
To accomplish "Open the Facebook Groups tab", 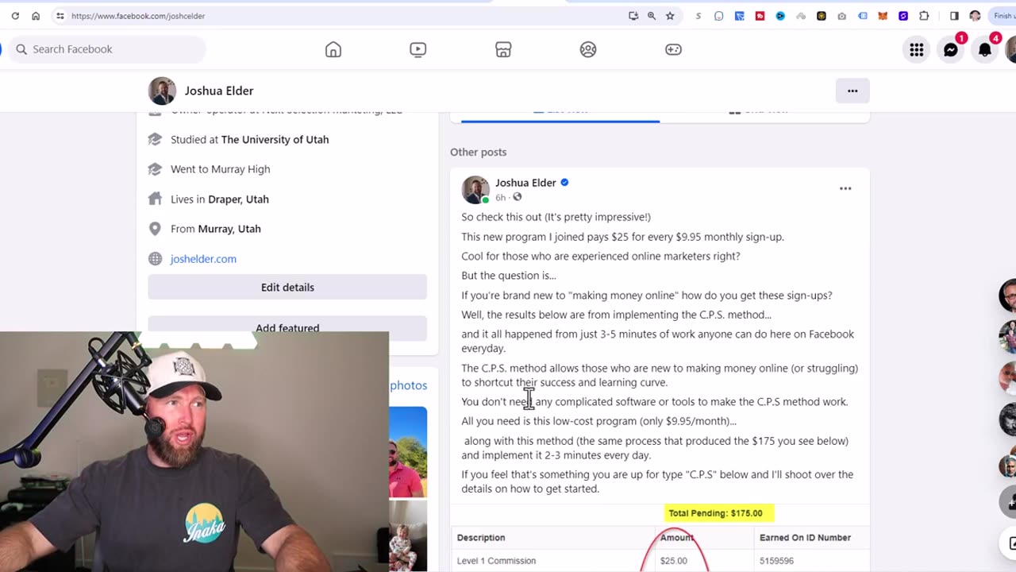I will [x=588, y=49].
